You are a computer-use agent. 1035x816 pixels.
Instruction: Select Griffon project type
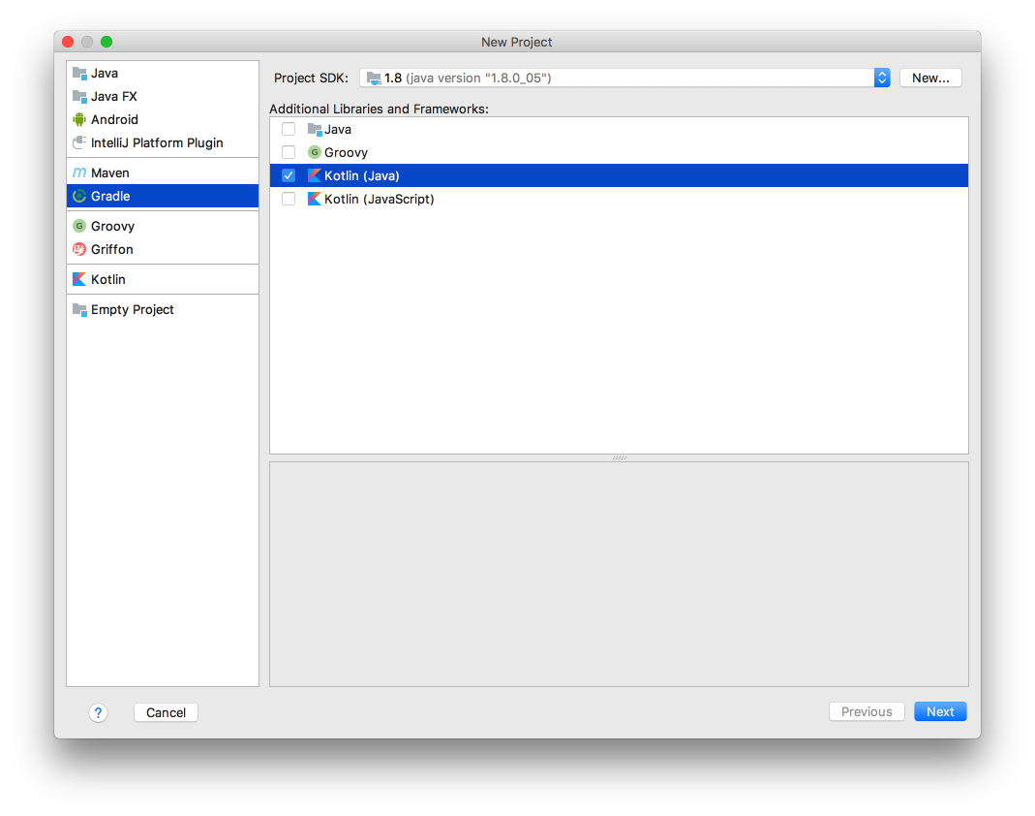[163, 250]
